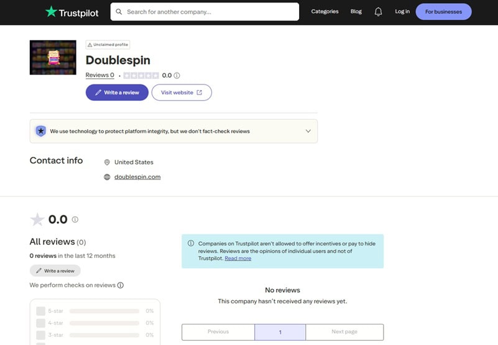The image size is (498, 345).
Task: Open Visit website external link
Action: (182, 93)
